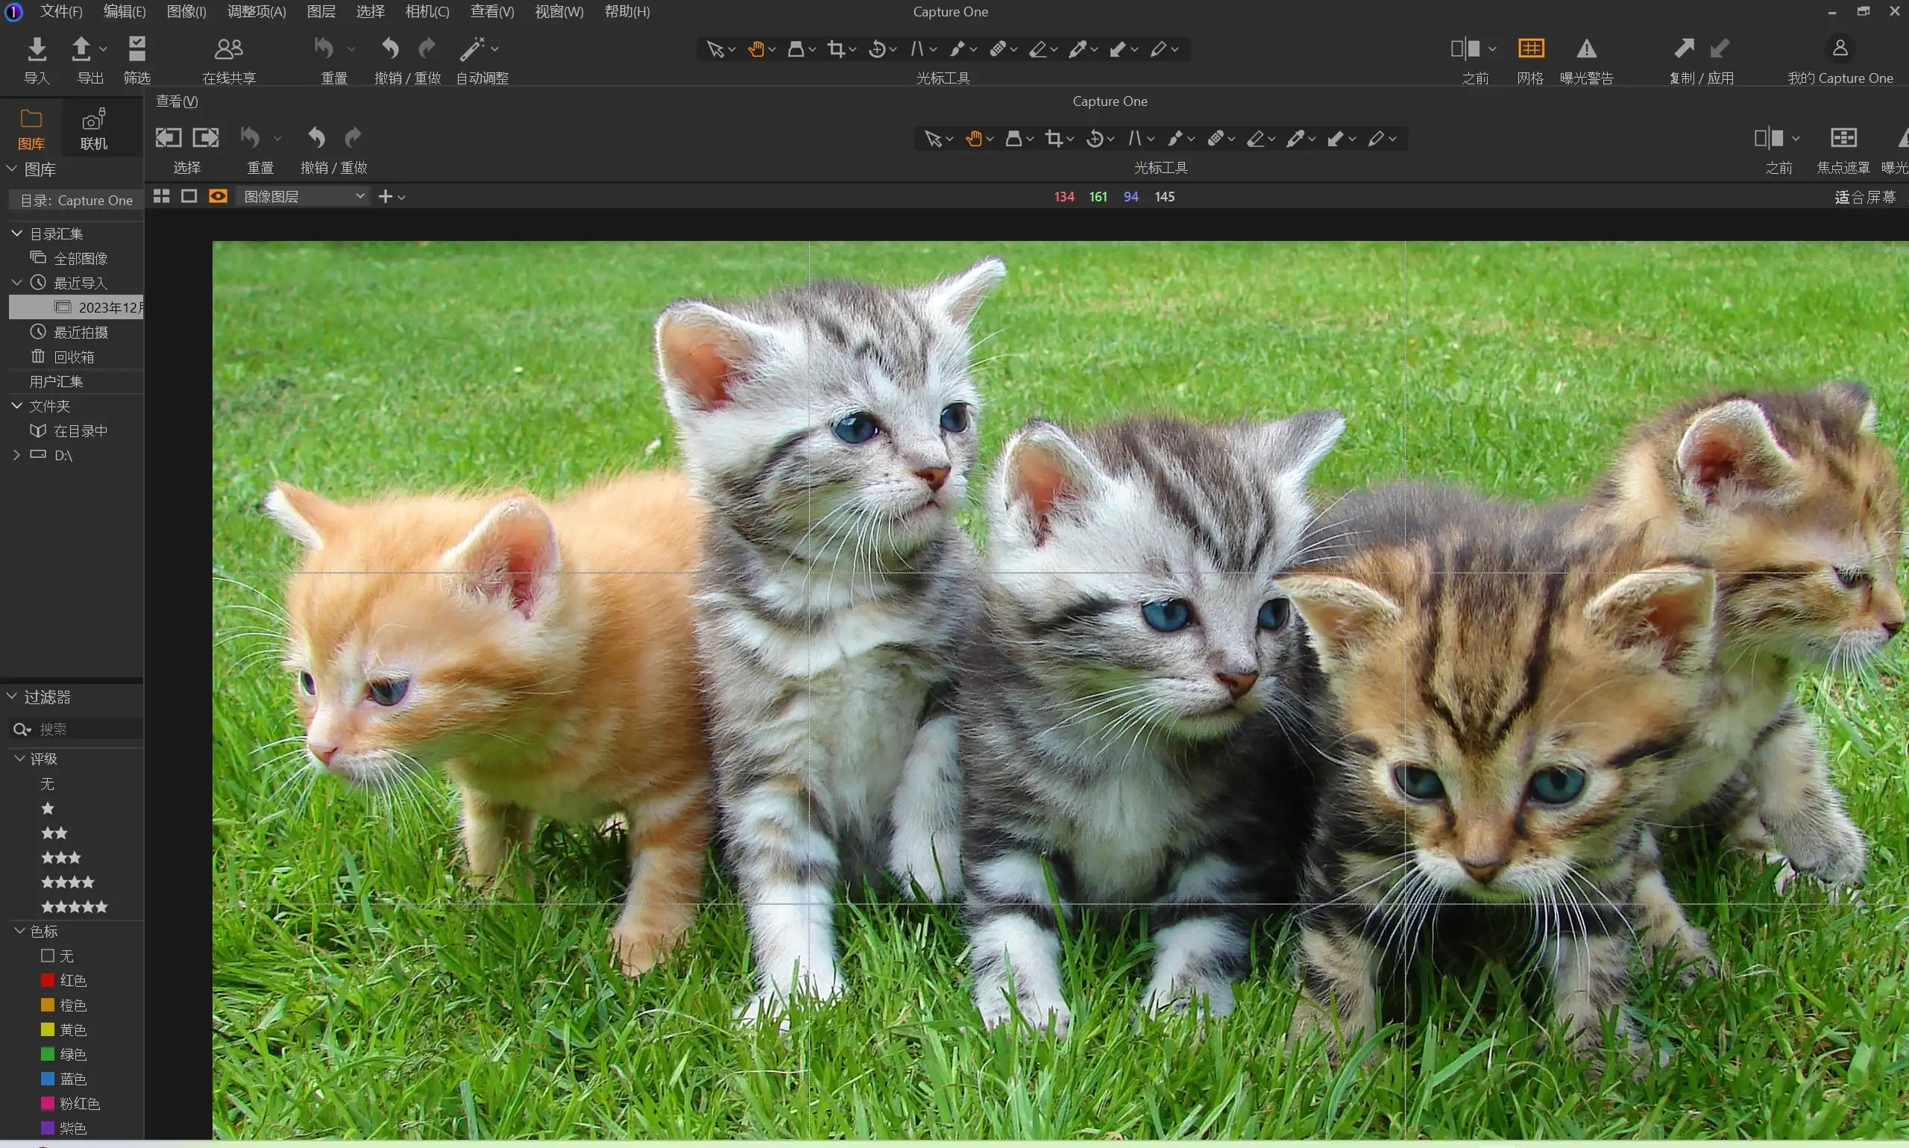Toggle the orange proof eye icon
The height and width of the screenshot is (1148, 1909).
click(x=218, y=196)
